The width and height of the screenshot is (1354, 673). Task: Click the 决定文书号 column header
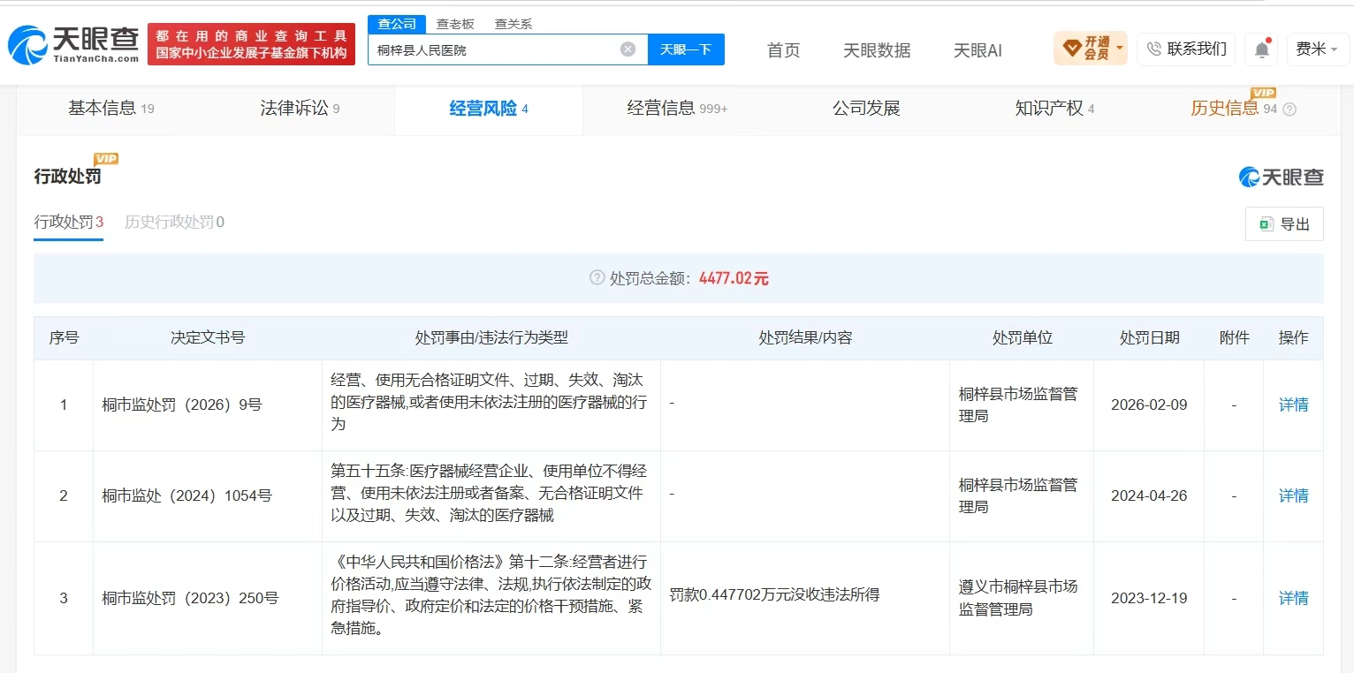click(208, 337)
